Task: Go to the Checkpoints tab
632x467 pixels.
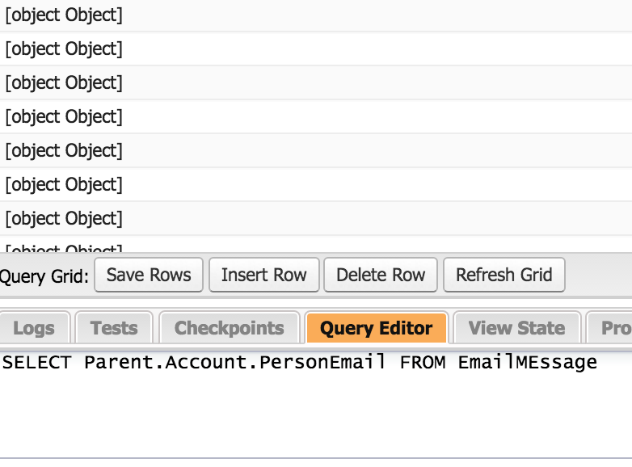Action: [230, 328]
